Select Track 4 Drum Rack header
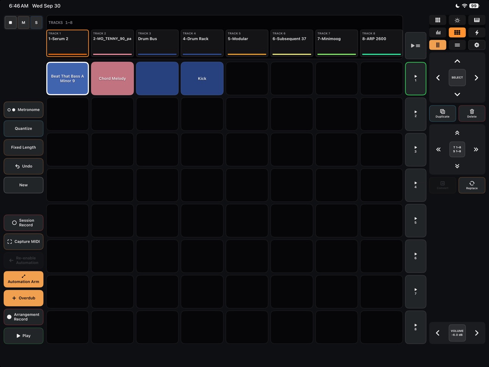Image resolution: width=489 pixels, height=367 pixels. click(x=202, y=43)
